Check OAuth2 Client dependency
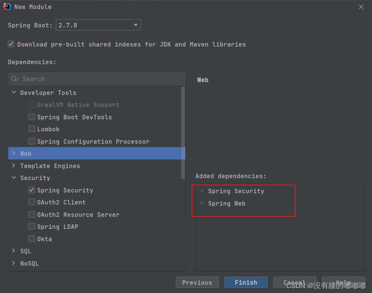Viewport: 372px width, 293px height. (32, 202)
